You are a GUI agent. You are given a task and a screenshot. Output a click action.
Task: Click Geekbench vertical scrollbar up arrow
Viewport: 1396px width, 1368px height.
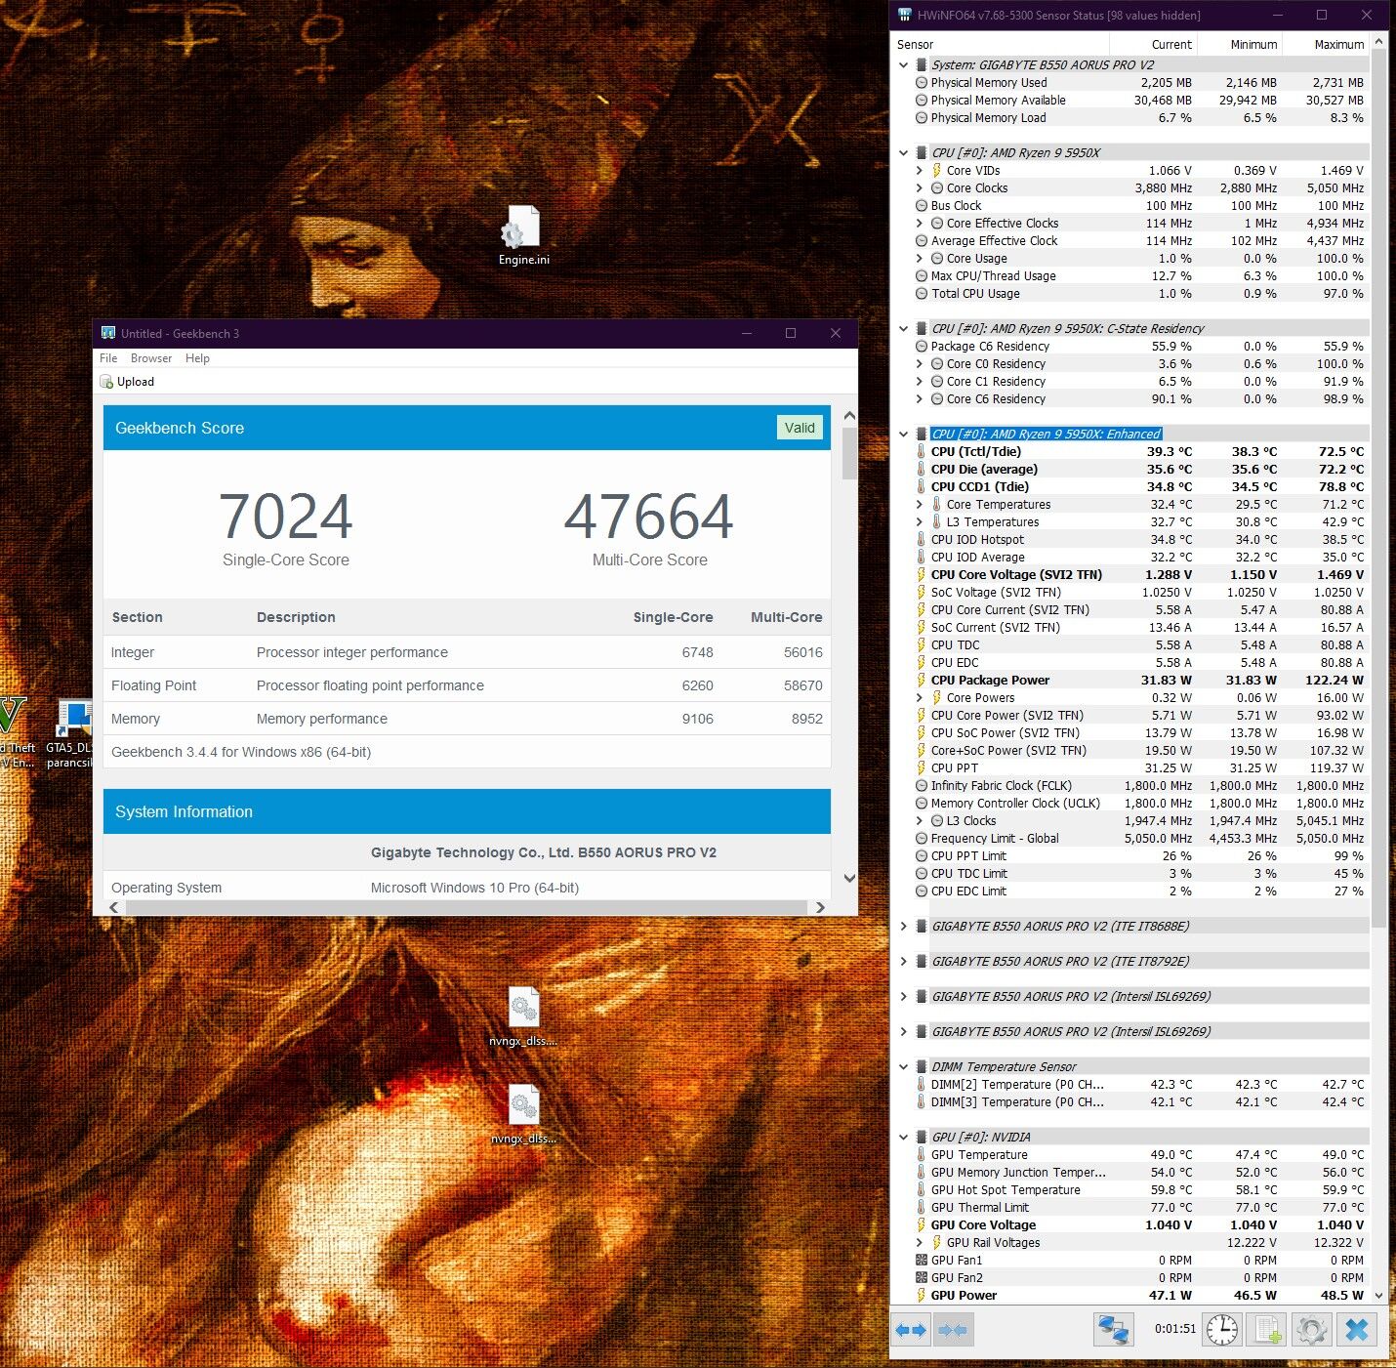[849, 415]
